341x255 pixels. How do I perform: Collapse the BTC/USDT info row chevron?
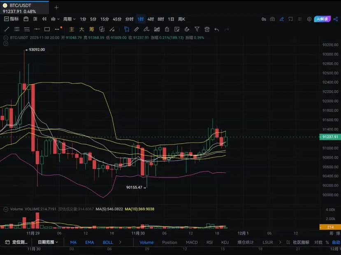pyautogui.click(x=6, y=38)
